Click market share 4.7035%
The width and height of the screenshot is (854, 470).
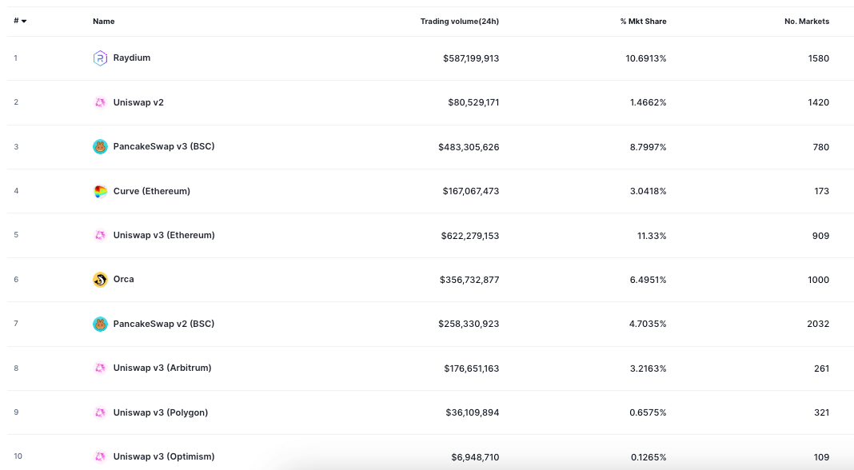(x=648, y=324)
